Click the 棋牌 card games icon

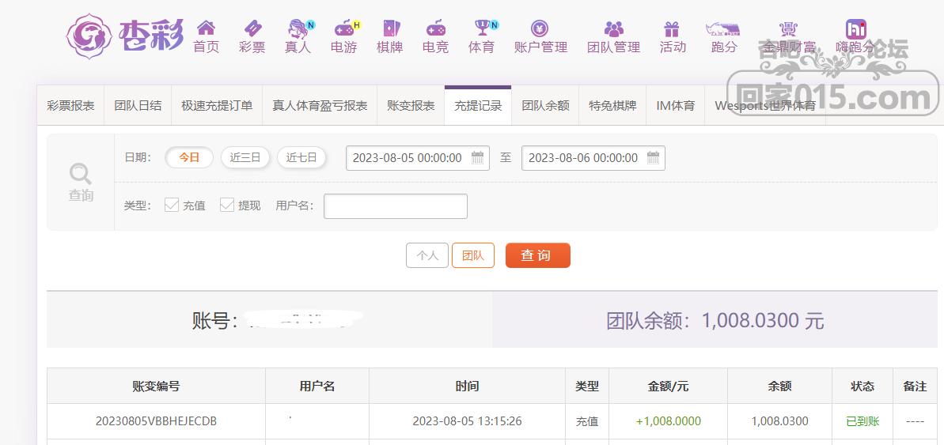tap(389, 29)
